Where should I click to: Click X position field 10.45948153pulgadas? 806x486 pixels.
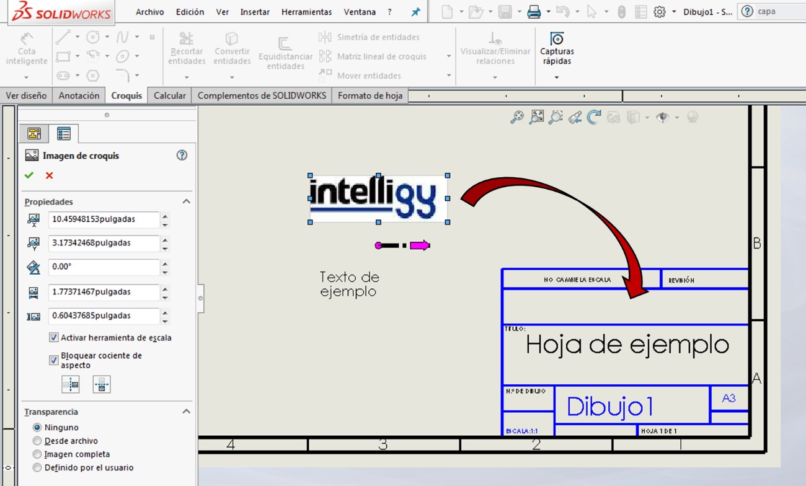click(104, 219)
